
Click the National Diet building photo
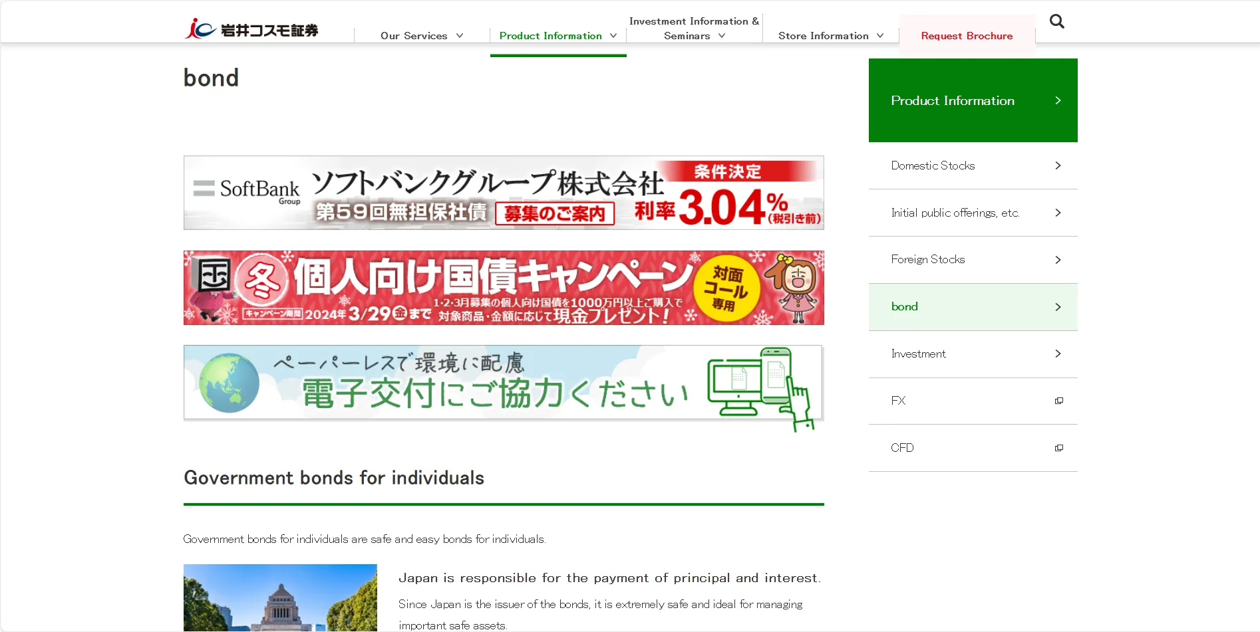click(x=280, y=597)
